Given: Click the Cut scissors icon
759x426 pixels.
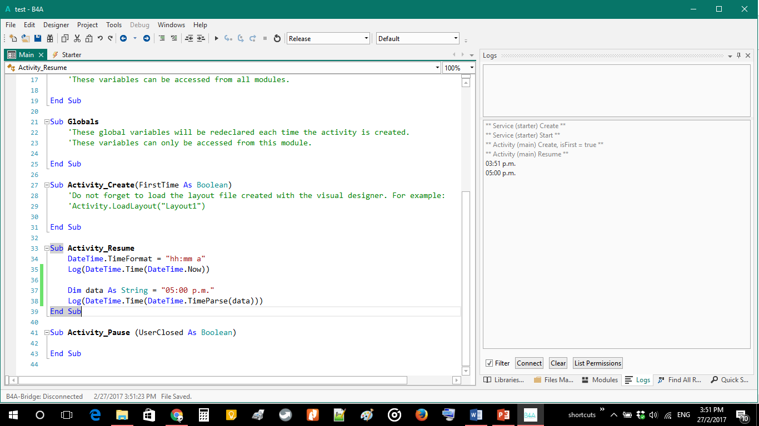Looking at the screenshot, I should [77, 38].
